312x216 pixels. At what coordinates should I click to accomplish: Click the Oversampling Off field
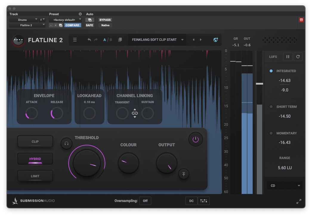(145, 201)
